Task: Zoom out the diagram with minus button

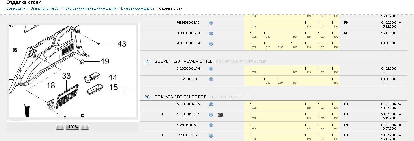Action: [60, 127]
